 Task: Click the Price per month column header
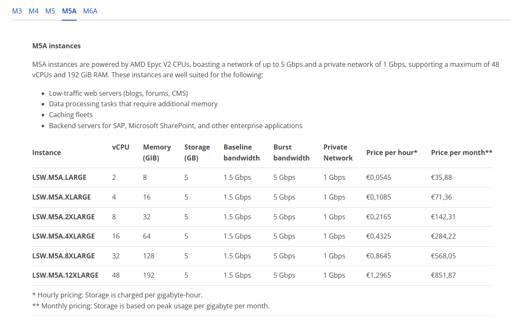point(461,152)
